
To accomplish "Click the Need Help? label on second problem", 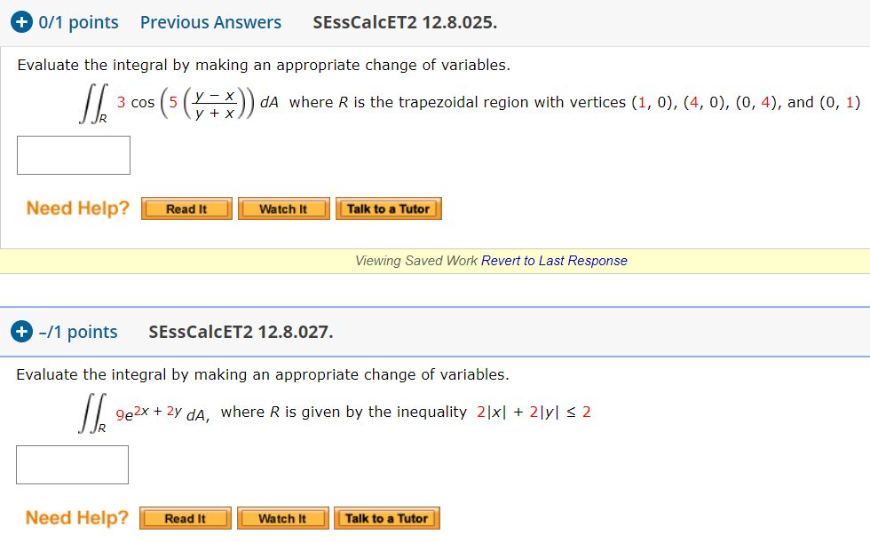I will coord(76,517).
